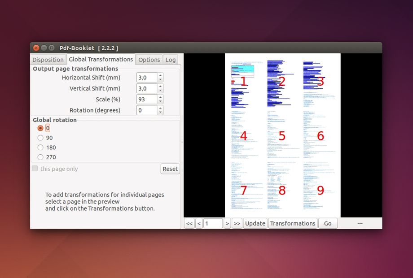Increase Horizontal Shift with up arrow
Screen dimensions: 413x278
point(161,75)
